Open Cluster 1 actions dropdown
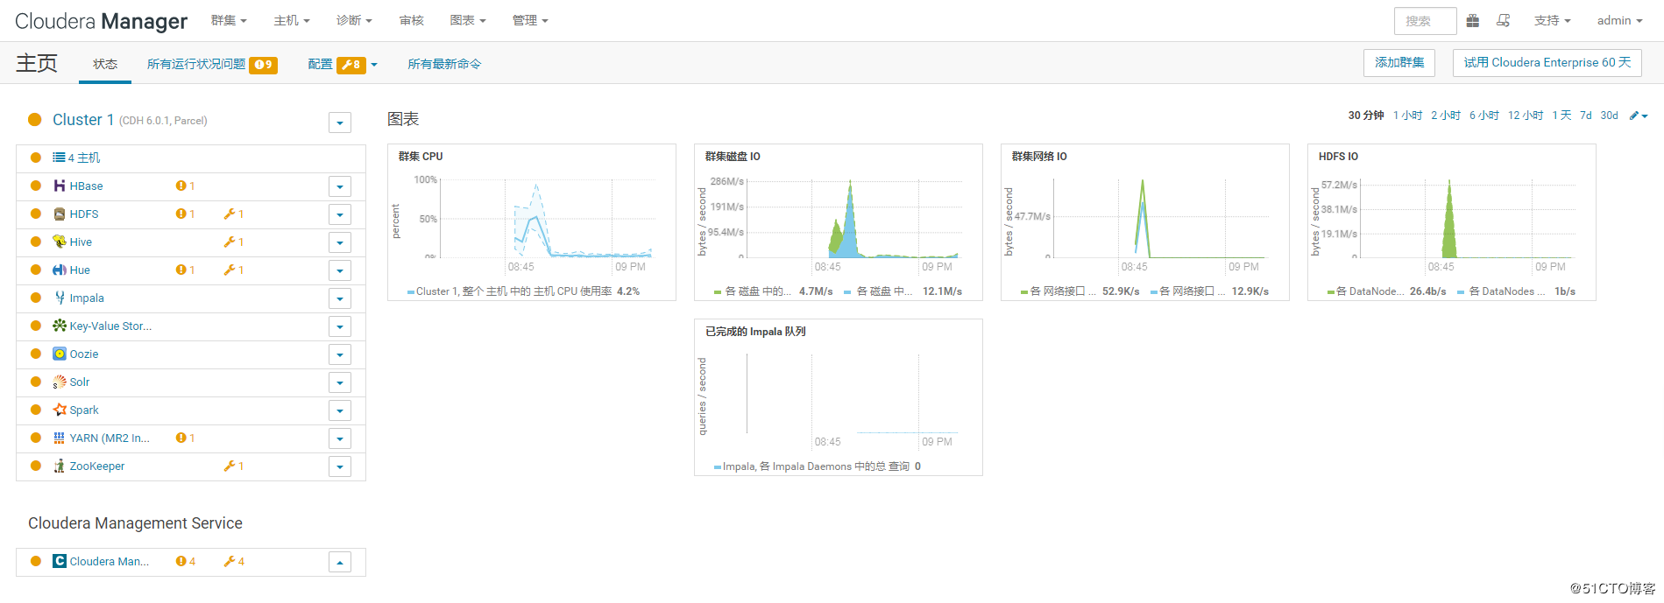The image size is (1664, 603). tap(340, 123)
